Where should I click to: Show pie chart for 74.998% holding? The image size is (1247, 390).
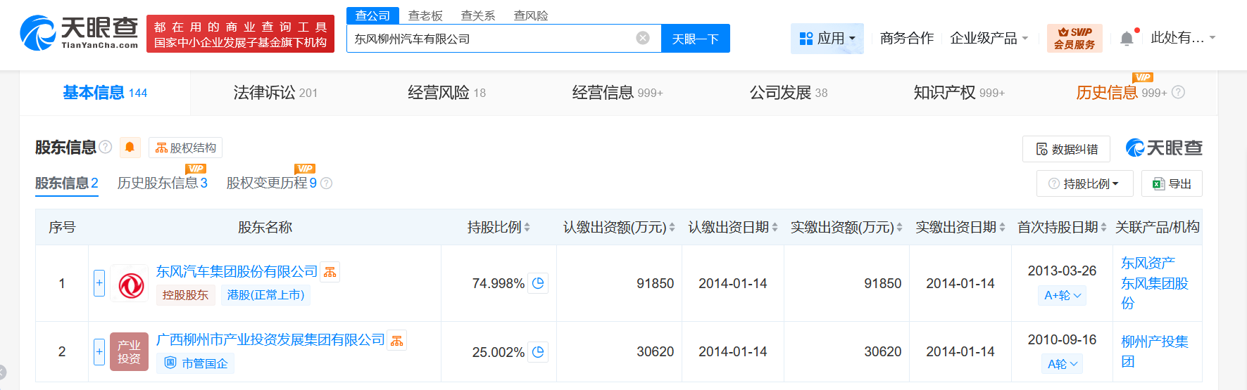(x=538, y=283)
